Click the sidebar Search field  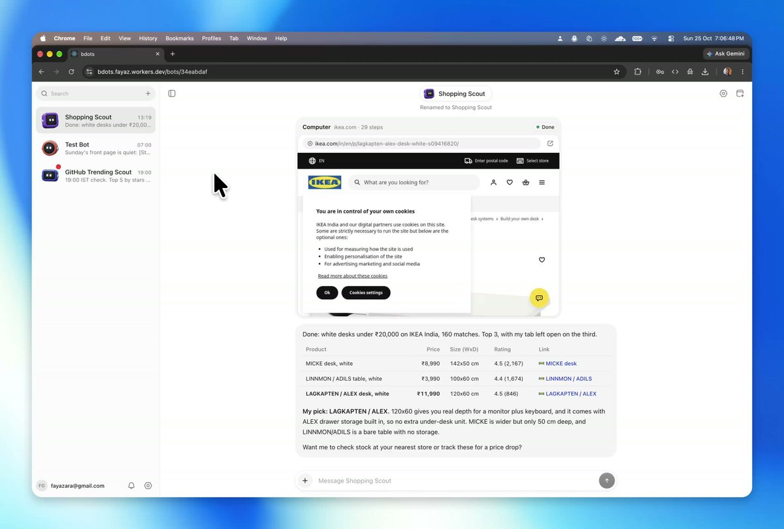[95, 93]
